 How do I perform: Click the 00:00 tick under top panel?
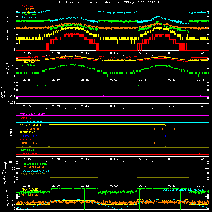coord(114,53)
